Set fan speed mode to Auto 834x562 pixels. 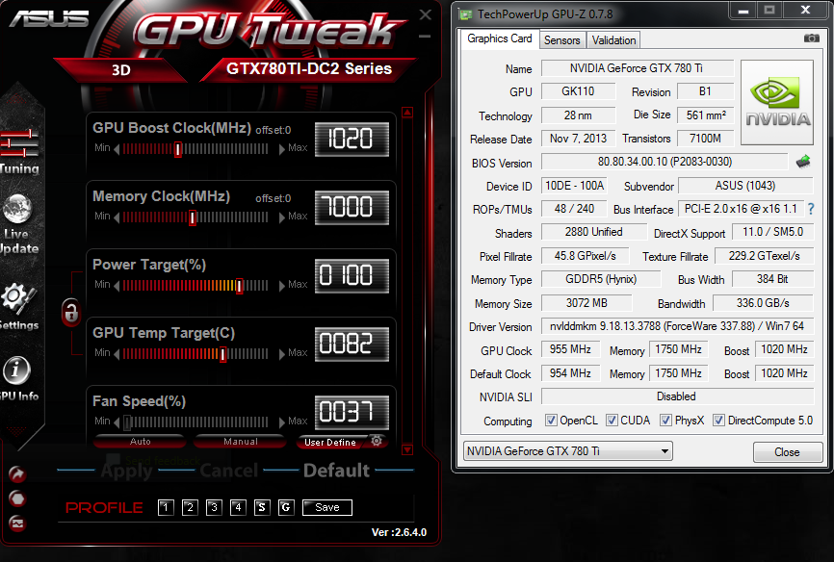[x=140, y=442]
